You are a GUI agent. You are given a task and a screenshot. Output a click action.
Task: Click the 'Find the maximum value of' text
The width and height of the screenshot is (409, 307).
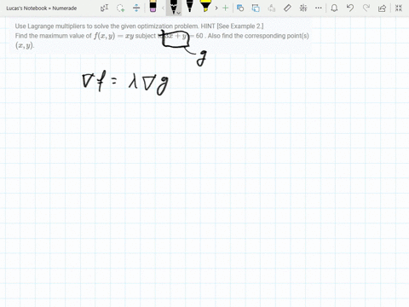pos(53,36)
